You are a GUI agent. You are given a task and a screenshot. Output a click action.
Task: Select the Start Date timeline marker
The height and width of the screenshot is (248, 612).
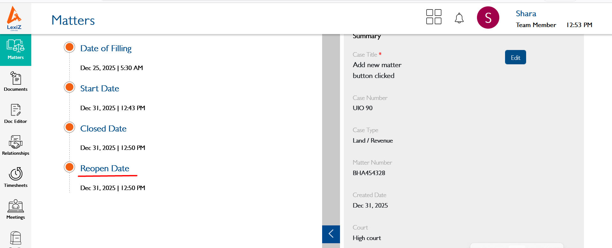[x=69, y=87]
